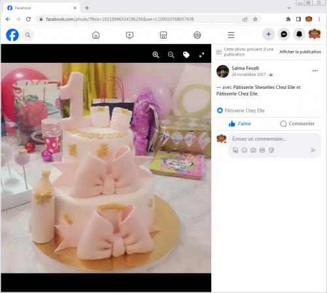Image resolution: width=327 pixels, height=293 pixels.
Task: Open a new browser tab
Action: (87, 8)
